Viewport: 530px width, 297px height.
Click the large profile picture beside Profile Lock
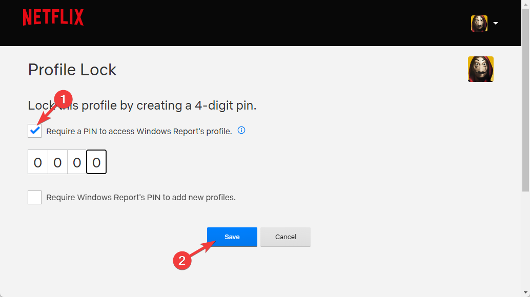(481, 69)
